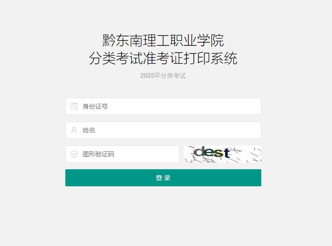Click the scribbled noise area of the captcha
Viewport: 332px width, 246px height.
coord(247,154)
